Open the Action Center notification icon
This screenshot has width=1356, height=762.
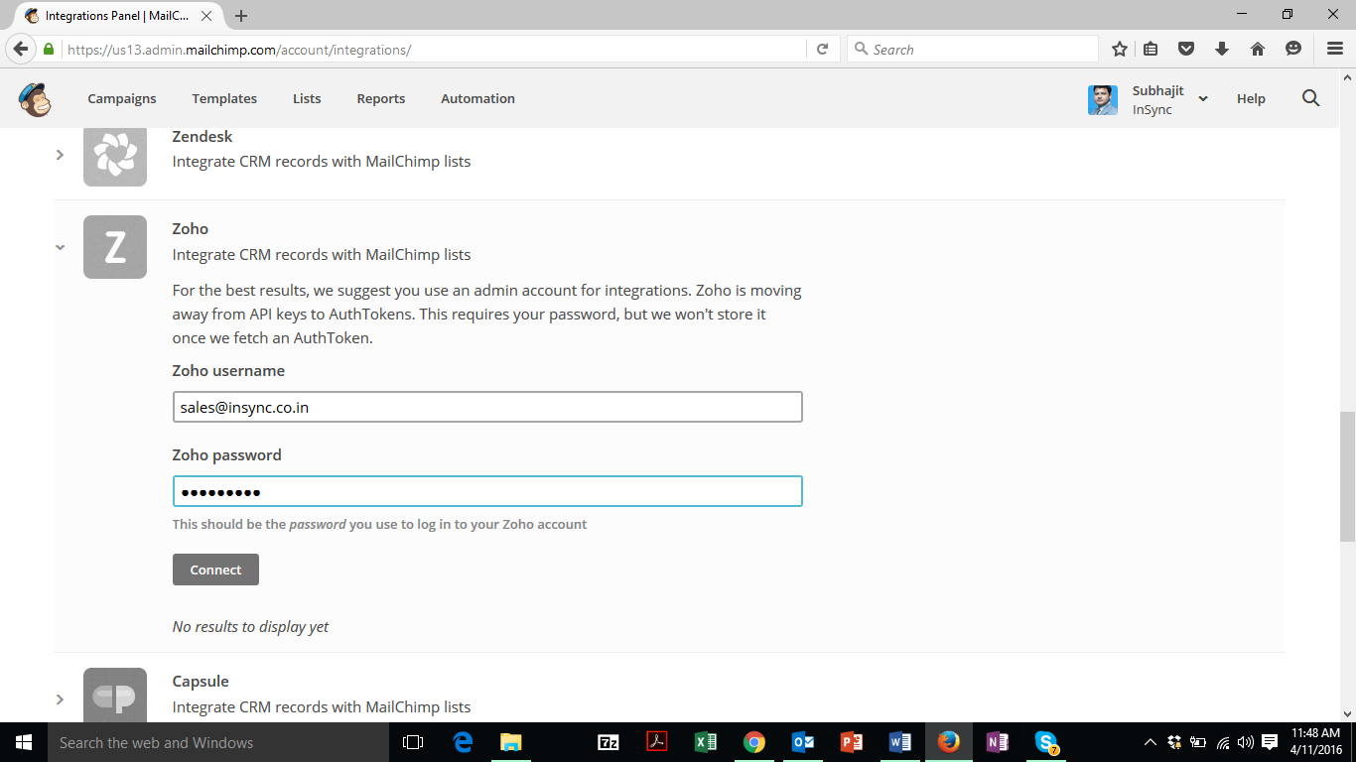[1270, 742]
